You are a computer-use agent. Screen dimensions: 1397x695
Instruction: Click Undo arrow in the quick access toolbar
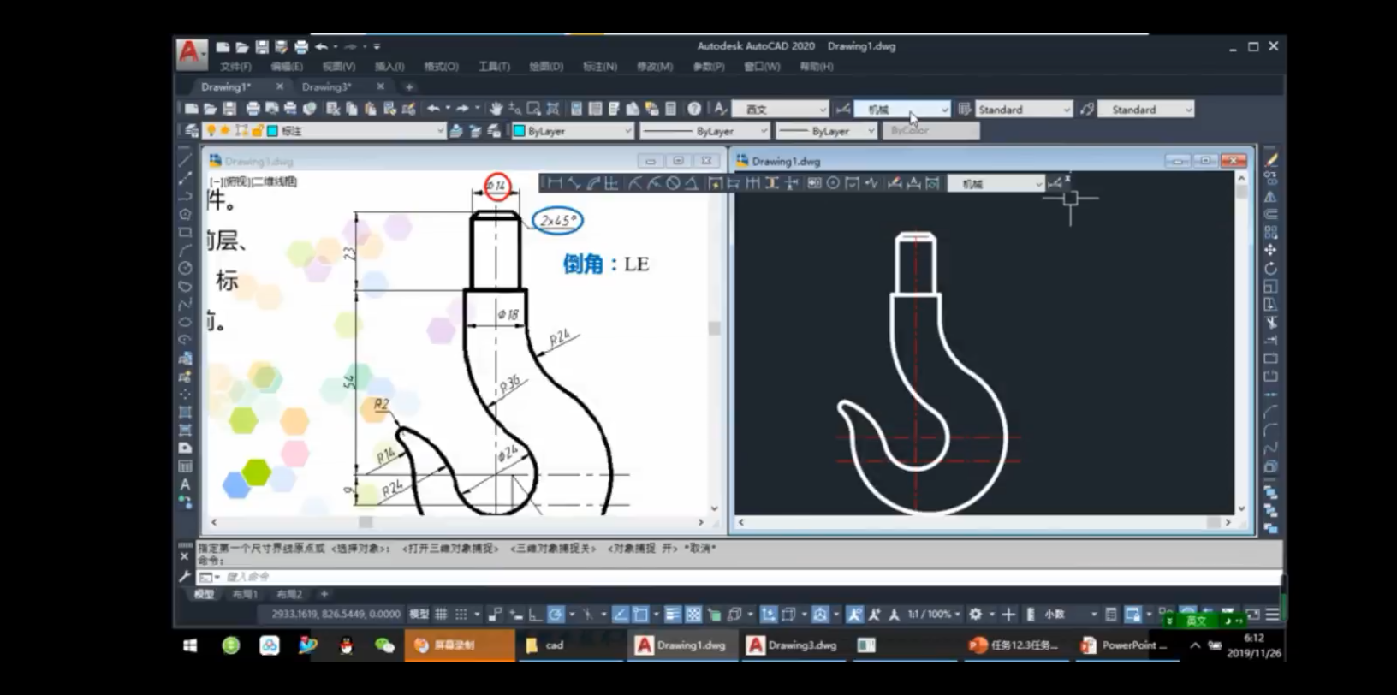click(321, 47)
